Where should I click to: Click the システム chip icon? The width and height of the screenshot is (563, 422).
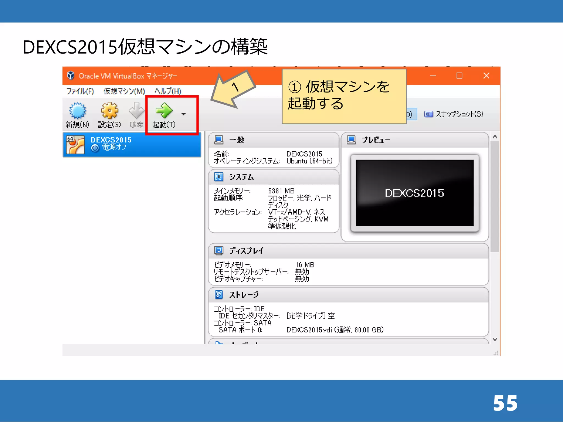click(x=219, y=177)
